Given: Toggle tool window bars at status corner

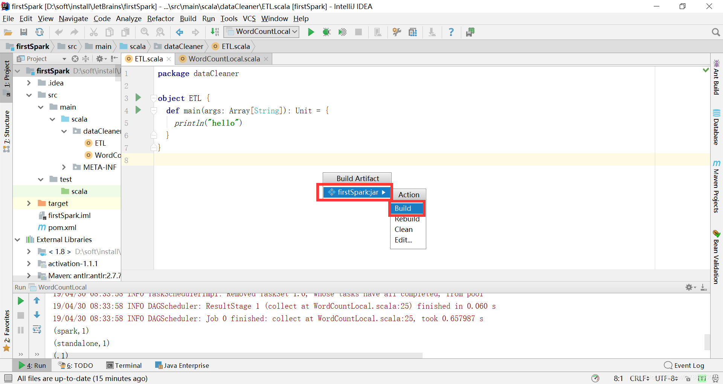Looking at the screenshot, I should click(x=8, y=378).
